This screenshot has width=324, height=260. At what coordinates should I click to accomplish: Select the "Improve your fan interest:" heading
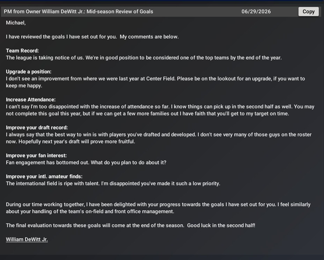[36, 156]
